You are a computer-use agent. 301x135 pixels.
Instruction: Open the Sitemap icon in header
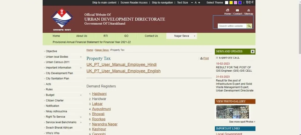click(248, 10)
